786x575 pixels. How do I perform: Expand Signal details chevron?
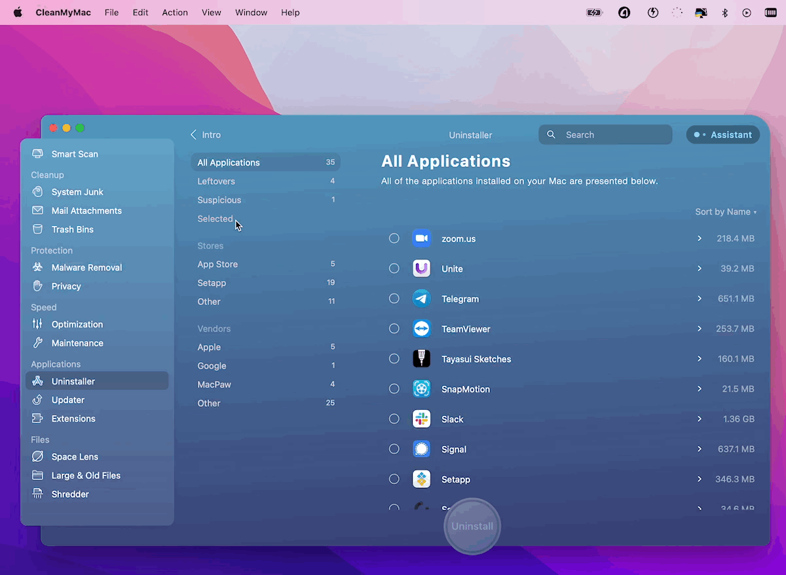[700, 449]
